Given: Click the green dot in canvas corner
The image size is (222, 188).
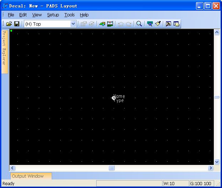Looking at the screenshot, I should coord(11,31).
